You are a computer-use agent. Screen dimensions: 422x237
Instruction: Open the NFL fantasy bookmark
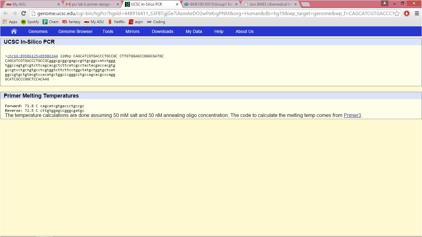[71, 22]
